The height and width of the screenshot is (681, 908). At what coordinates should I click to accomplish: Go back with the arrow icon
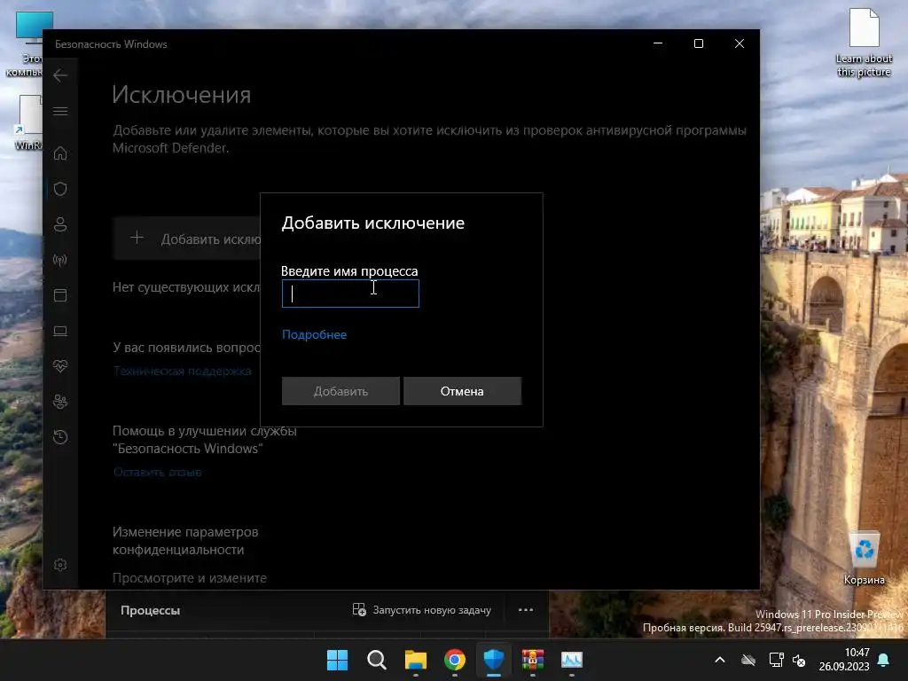(60, 75)
